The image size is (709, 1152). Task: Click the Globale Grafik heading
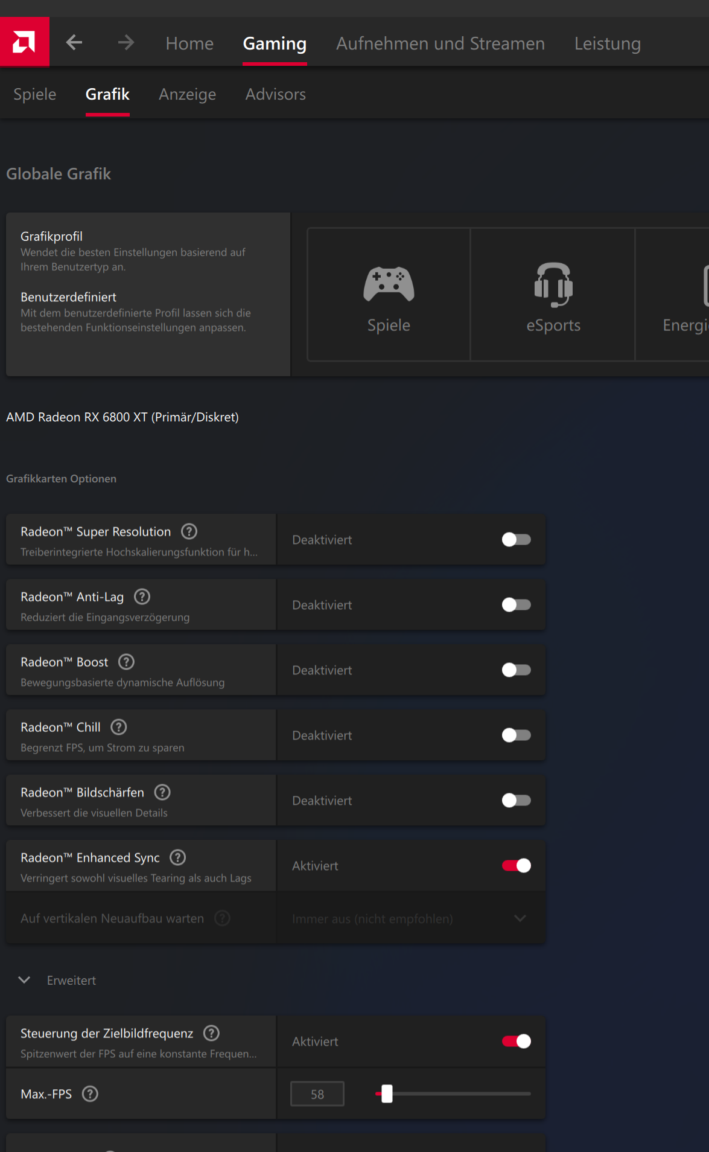click(x=59, y=174)
